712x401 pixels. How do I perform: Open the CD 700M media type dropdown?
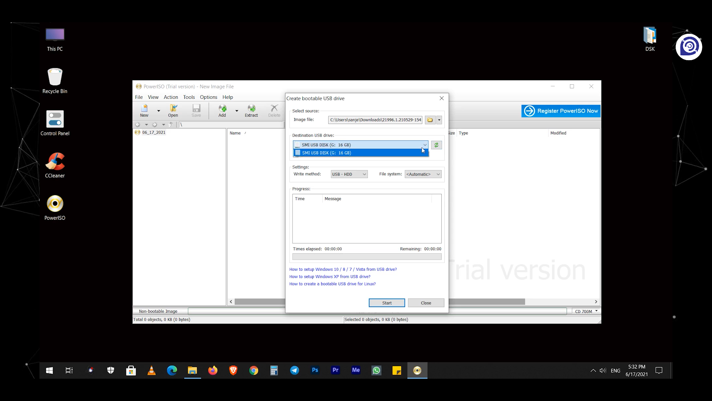coord(586,312)
